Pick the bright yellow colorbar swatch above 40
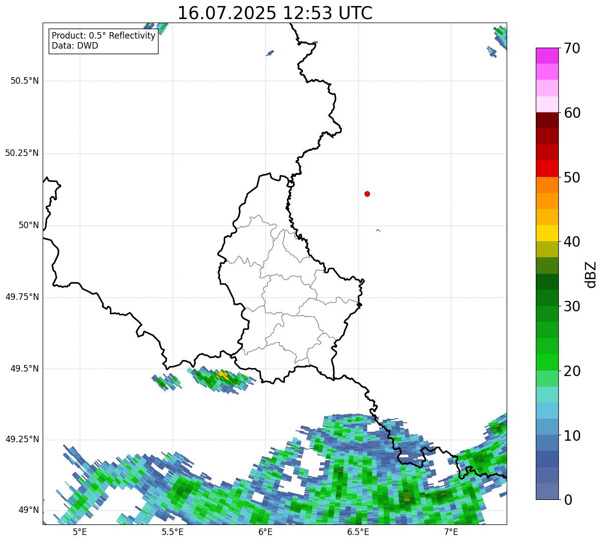Screen dimensions: 603x542 tap(547, 233)
